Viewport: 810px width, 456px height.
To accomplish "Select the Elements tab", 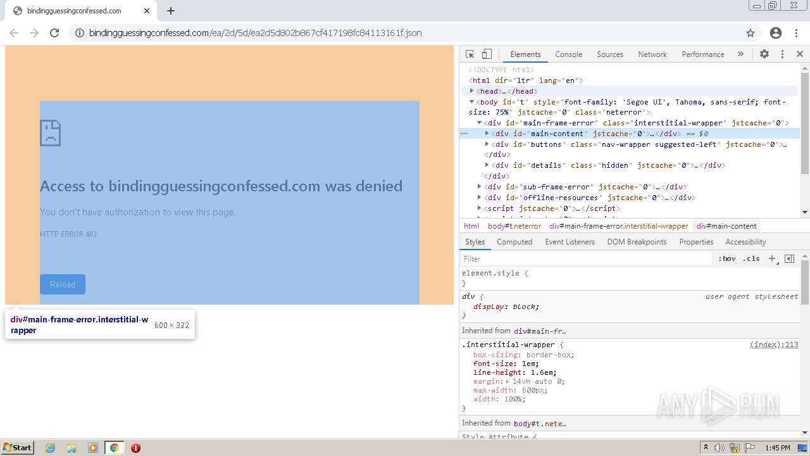I will pyautogui.click(x=525, y=54).
